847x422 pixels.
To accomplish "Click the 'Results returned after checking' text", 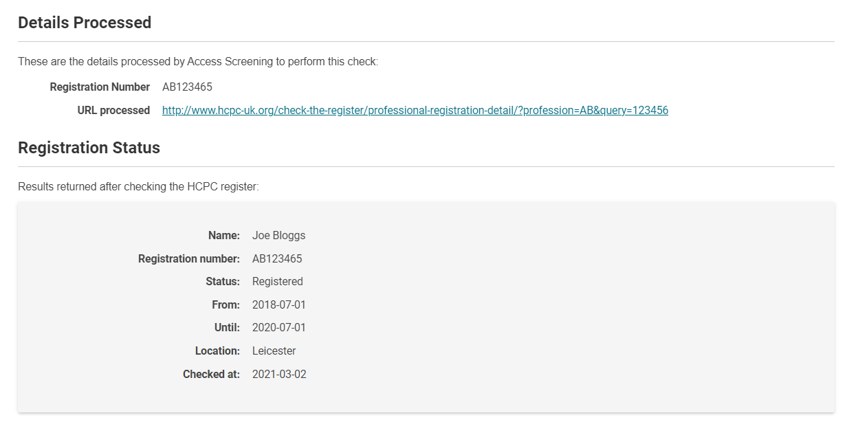I will pos(138,186).
